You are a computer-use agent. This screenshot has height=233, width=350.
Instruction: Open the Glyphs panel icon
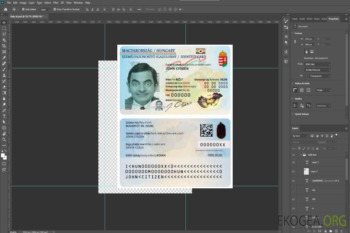click(x=286, y=52)
